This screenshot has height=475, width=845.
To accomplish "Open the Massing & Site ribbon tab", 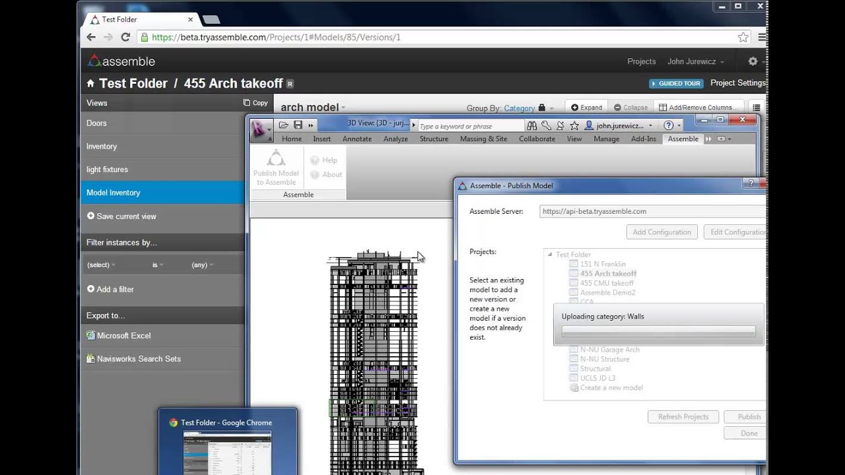I will 483,139.
